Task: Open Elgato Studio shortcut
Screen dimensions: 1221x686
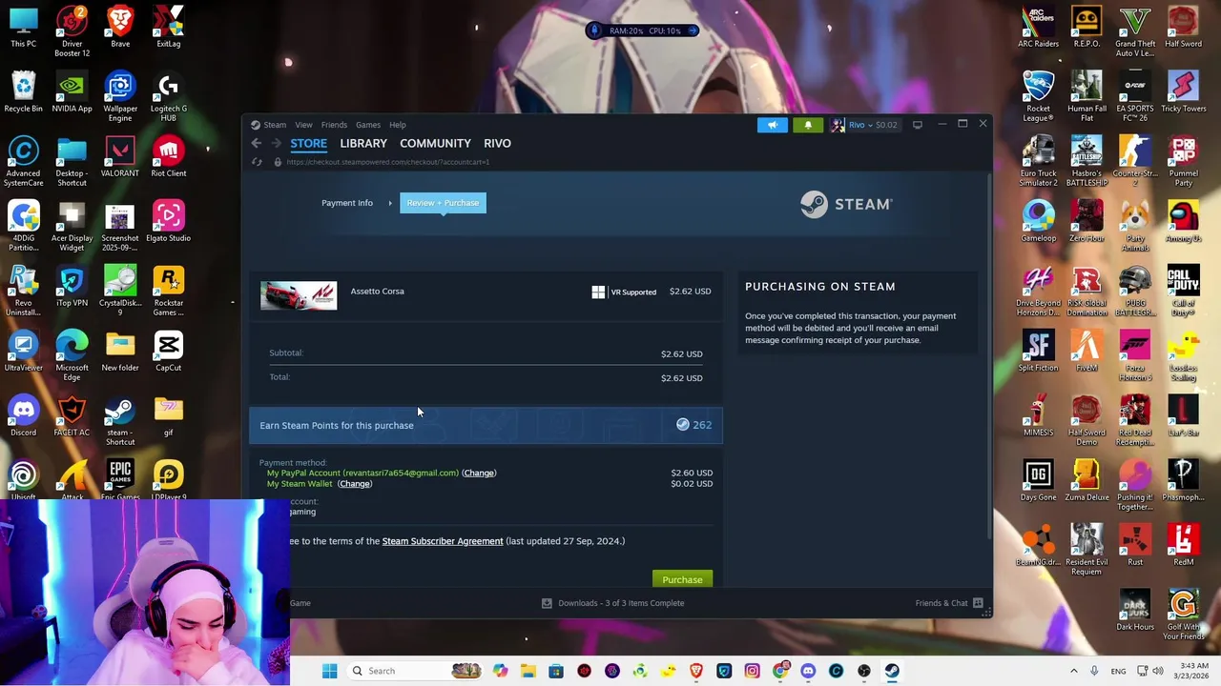Action: pyautogui.click(x=169, y=221)
